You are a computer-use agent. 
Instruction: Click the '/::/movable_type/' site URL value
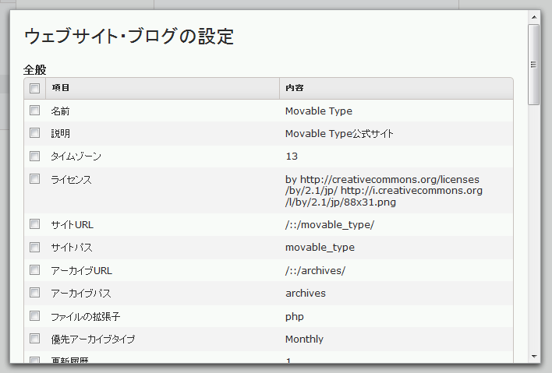(x=330, y=224)
